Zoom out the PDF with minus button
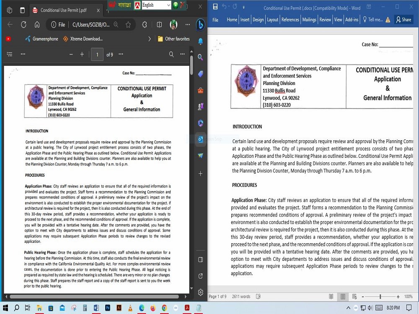 (71, 54)
